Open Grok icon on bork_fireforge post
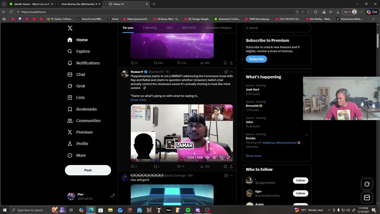The image size is (380, 214). [x=226, y=176]
